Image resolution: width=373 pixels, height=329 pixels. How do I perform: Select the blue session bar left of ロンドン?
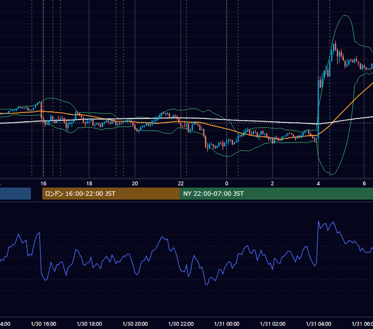click(x=15, y=194)
